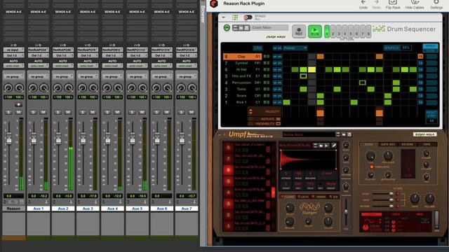The width and height of the screenshot is (449, 252).
Task: Click the Flip Rack icon
Action: (x=393, y=2)
